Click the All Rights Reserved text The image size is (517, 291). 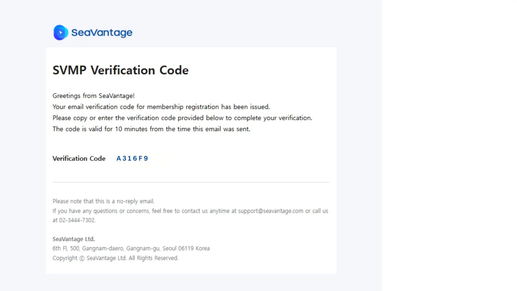pyautogui.click(x=153, y=258)
